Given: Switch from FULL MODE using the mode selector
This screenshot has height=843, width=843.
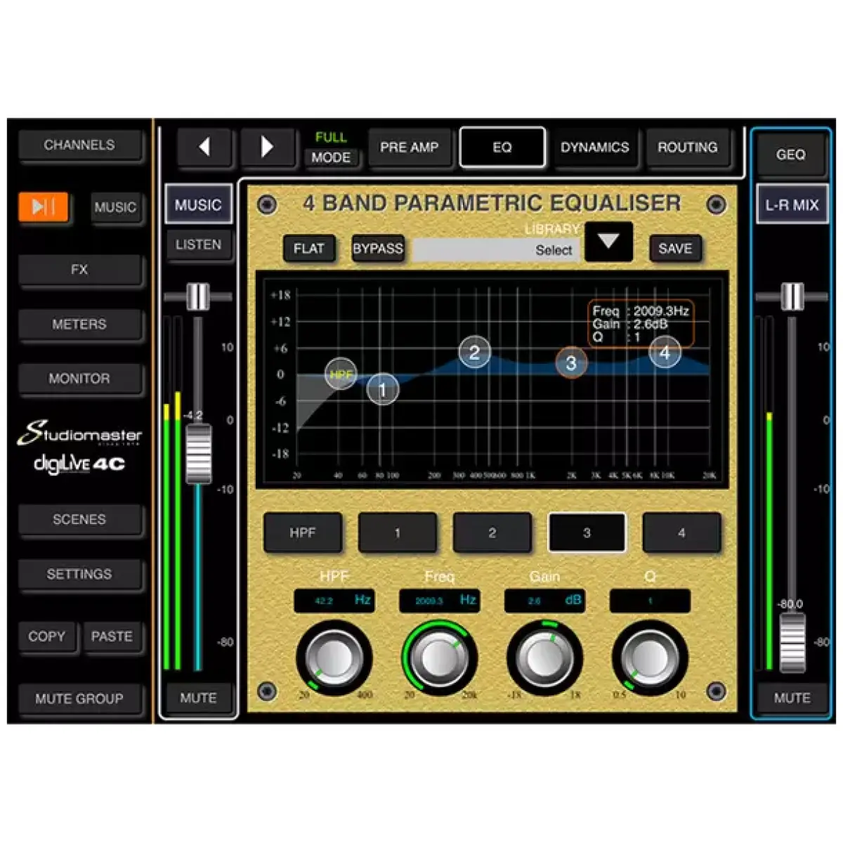Looking at the screenshot, I should pyautogui.click(x=332, y=147).
